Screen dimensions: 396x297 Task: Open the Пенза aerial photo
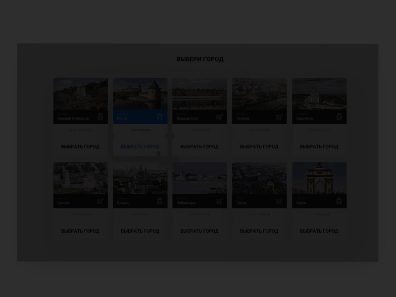tap(259, 178)
